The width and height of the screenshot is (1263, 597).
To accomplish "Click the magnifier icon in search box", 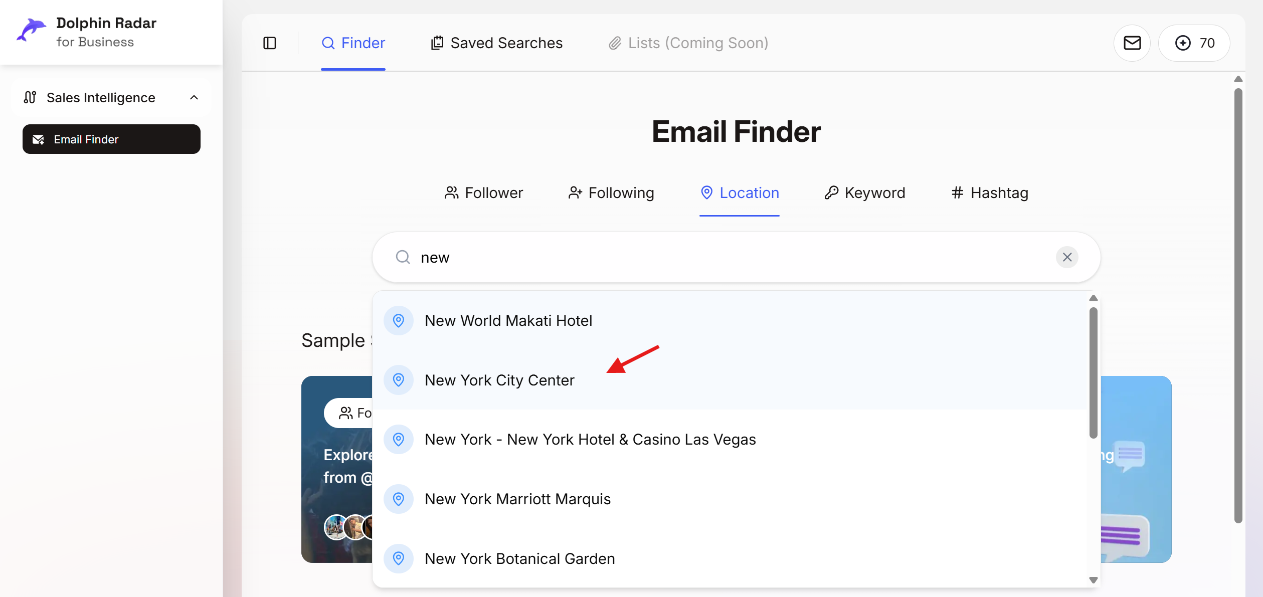I will (x=403, y=257).
